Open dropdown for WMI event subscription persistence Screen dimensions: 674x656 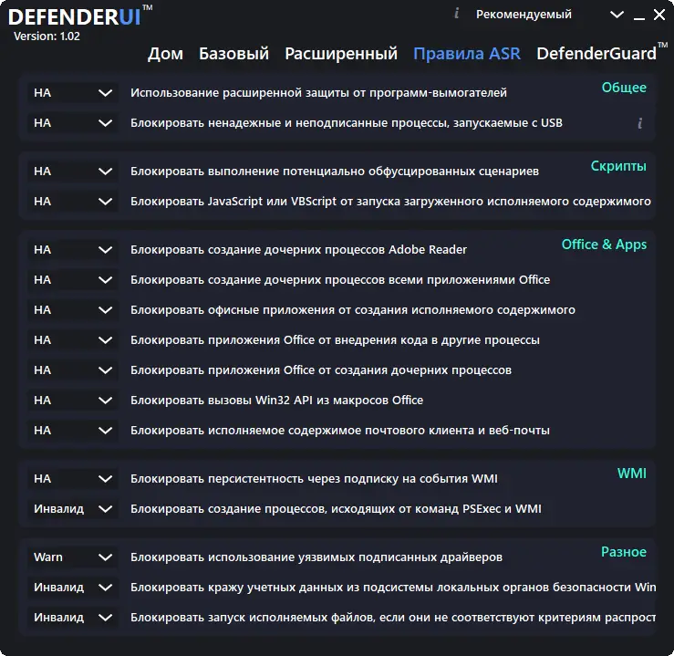click(x=73, y=479)
